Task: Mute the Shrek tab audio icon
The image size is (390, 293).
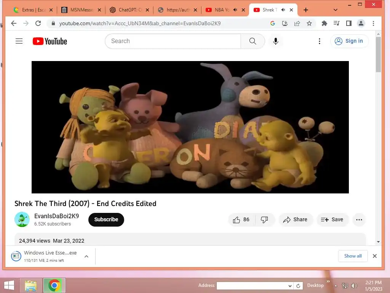Action: pyautogui.click(x=283, y=10)
